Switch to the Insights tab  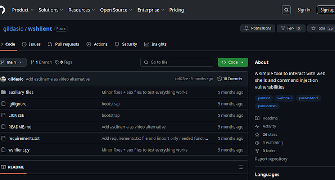155,44
